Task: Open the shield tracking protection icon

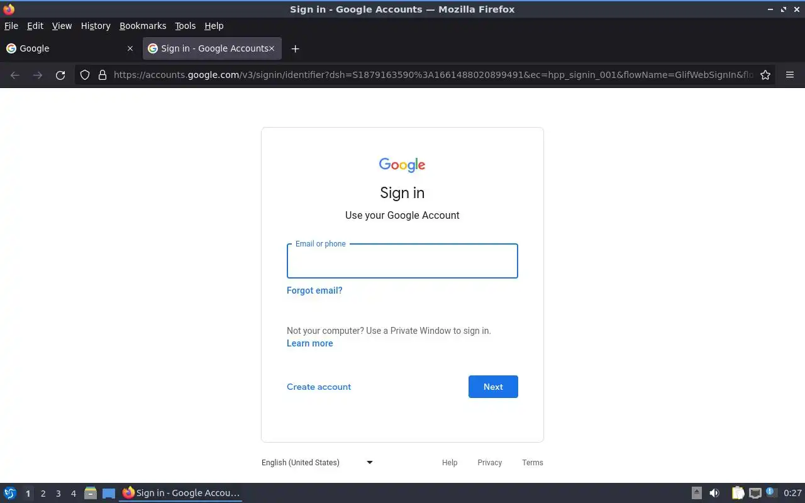Action: [x=85, y=75]
